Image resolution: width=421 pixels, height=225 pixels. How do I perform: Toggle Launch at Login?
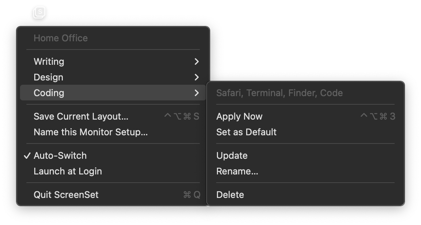pyautogui.click(x=113, y=171)
